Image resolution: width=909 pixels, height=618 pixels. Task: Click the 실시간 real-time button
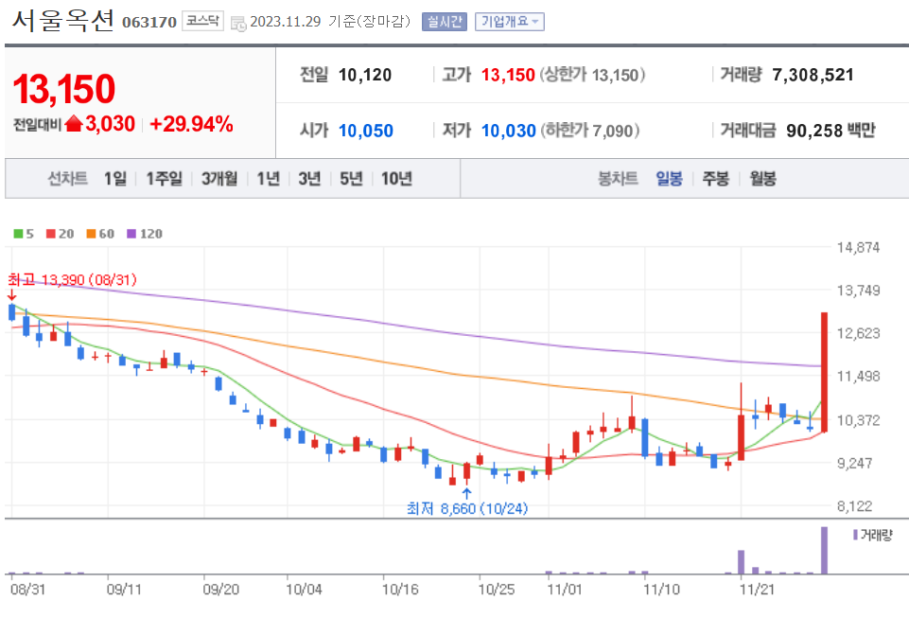point(444,22)
